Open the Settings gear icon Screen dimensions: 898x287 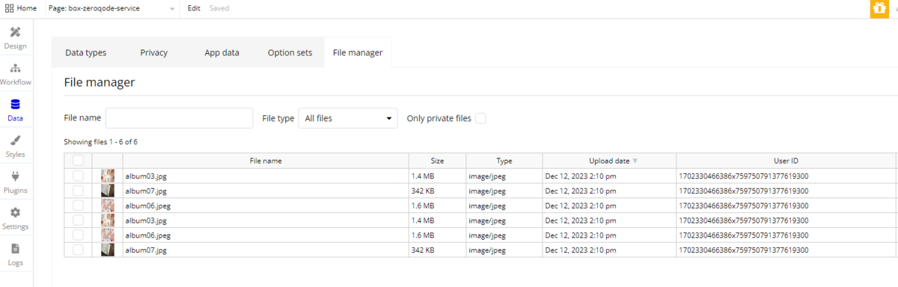coord(15,212)
